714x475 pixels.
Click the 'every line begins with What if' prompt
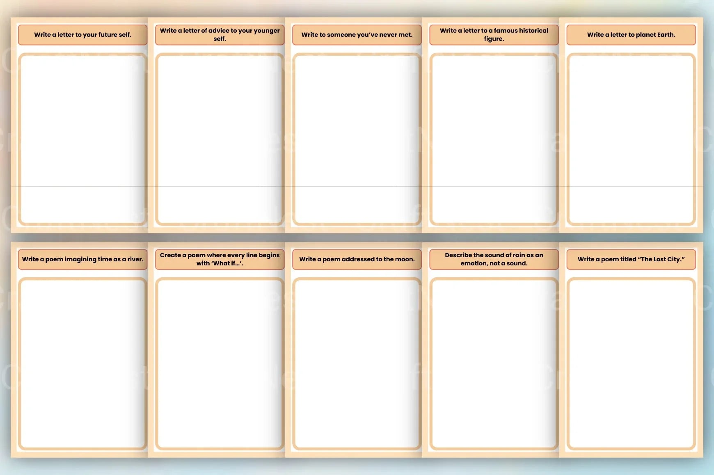tap(220, 259)
